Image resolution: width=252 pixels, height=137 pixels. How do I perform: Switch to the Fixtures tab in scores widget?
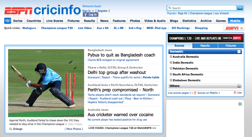coord(231,45)
